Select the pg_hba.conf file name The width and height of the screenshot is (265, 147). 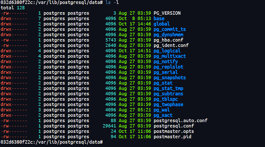[x=168, y=40]
